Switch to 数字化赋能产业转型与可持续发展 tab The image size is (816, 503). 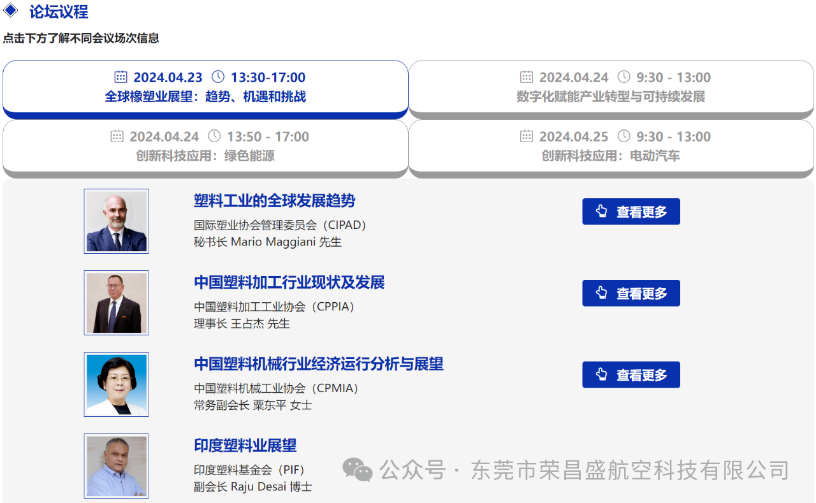[x=611, y=87]
